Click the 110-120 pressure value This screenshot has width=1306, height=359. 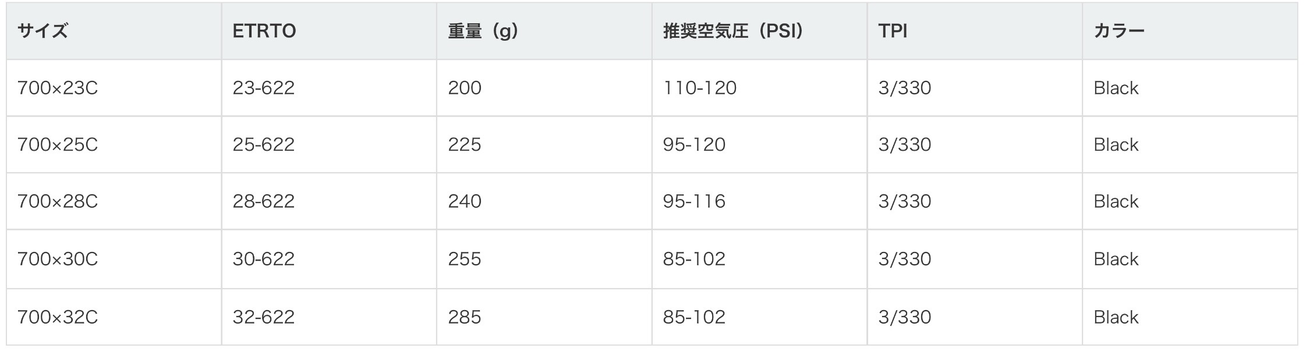[699, 88]
